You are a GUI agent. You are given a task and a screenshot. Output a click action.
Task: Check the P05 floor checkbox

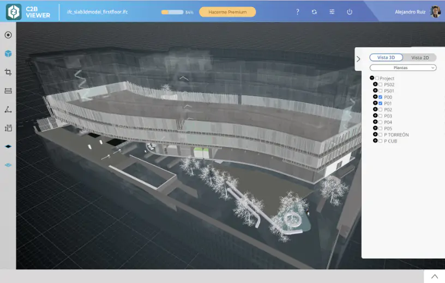pyautogui.click(x=381, y=128)
